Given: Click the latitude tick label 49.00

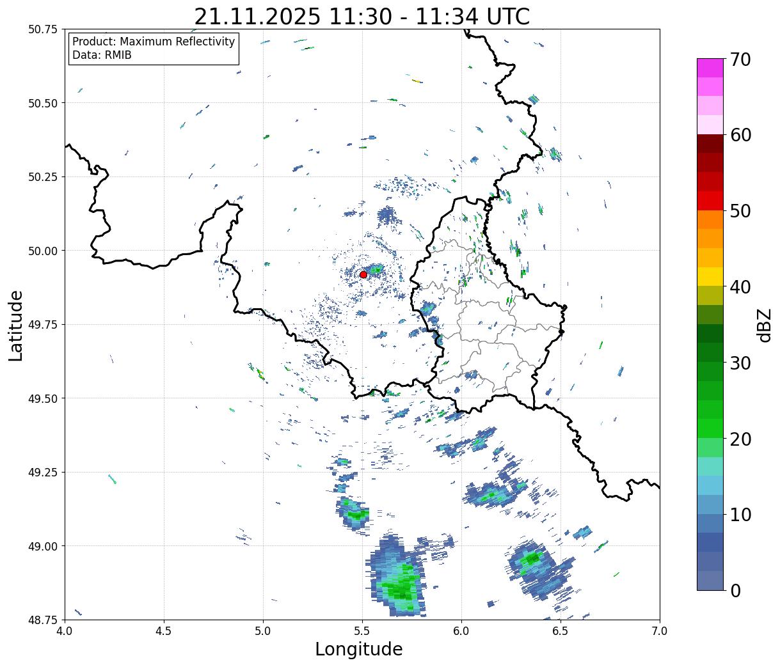Looking at the screenshot, I should tap(43, 546).
